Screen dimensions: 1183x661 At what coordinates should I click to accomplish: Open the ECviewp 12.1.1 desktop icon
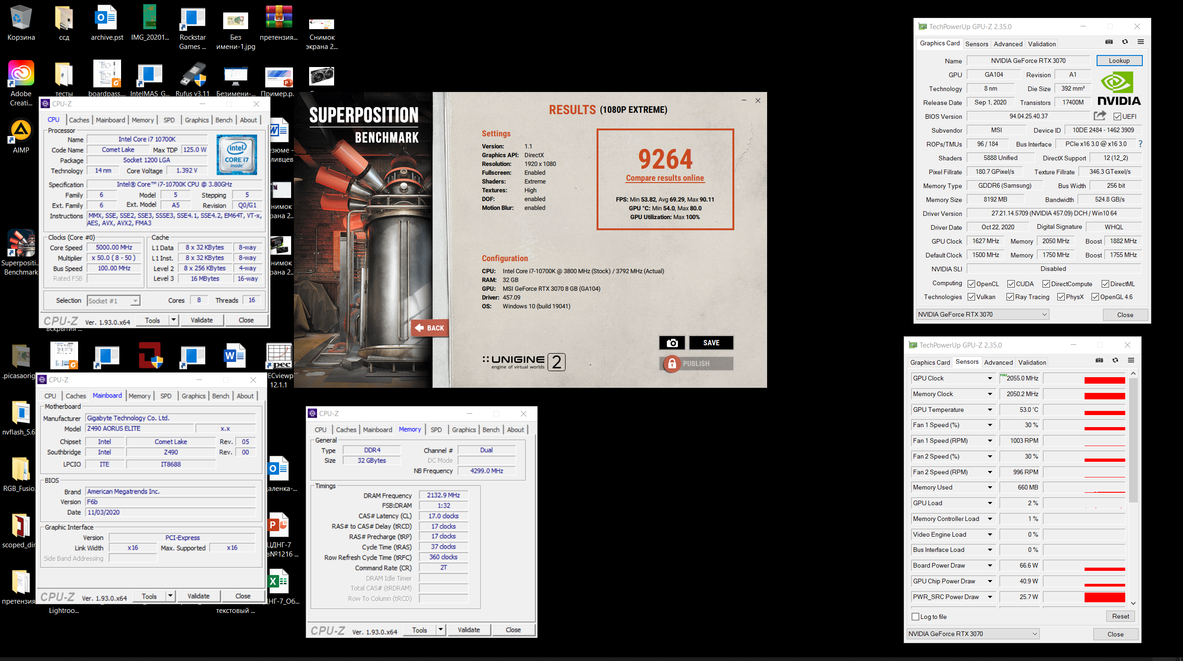coord(279,356)
